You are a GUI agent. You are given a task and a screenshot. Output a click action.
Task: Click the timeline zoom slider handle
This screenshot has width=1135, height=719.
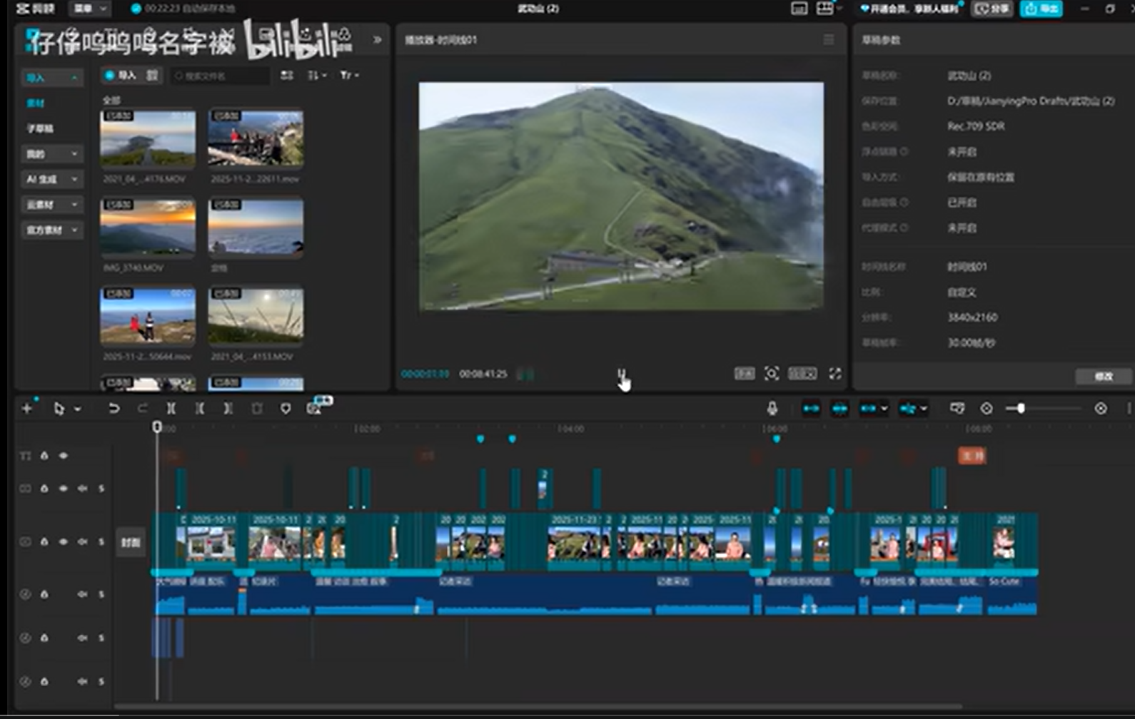1021,408
